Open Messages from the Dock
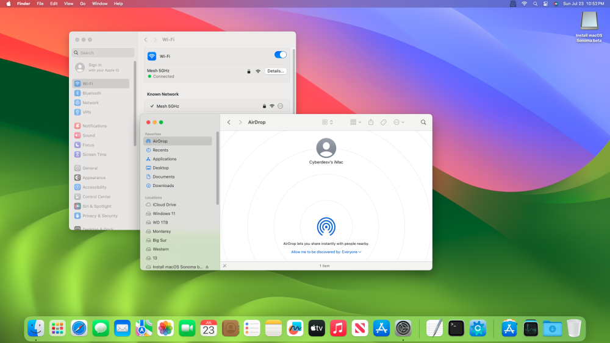Screen dimensions: 610x343 (101, 328)
